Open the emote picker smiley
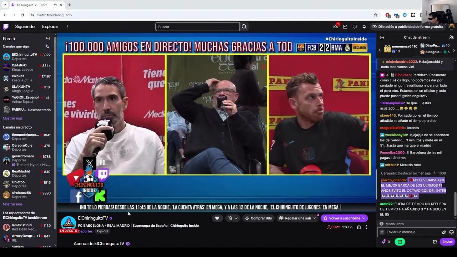This screenshot has height=257, width=457. pos(451,232)
